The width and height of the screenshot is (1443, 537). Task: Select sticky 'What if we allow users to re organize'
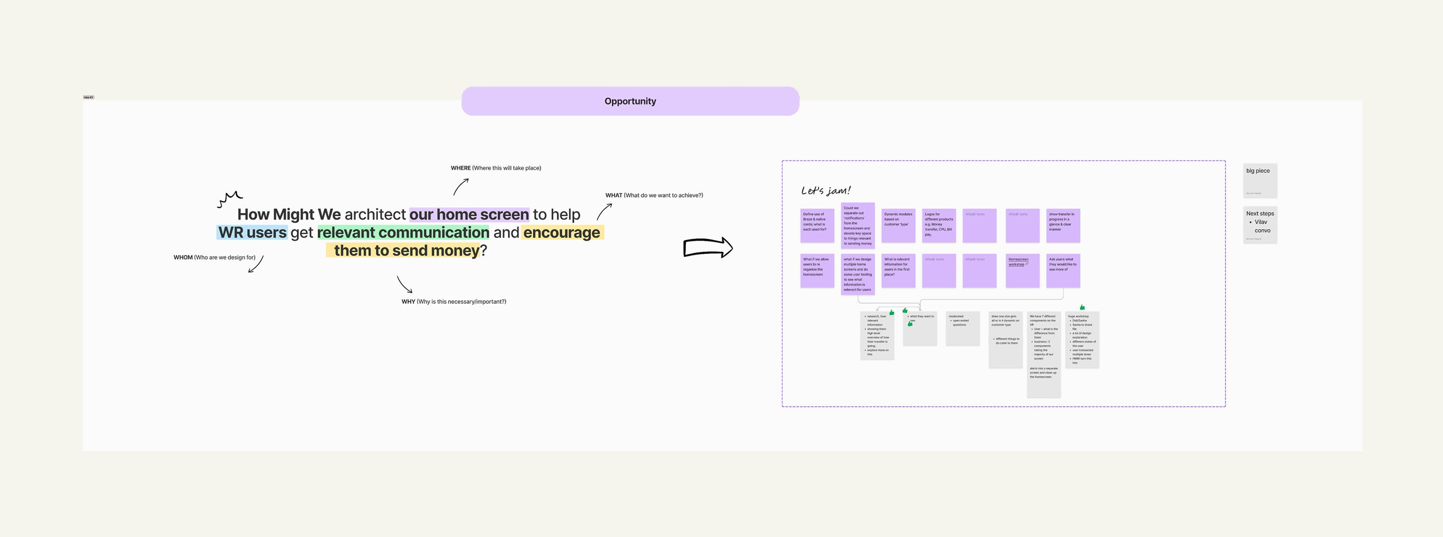pyautogui.click(x=817, y=271)
